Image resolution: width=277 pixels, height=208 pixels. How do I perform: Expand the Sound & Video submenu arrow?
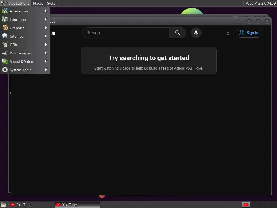point(46,61)
